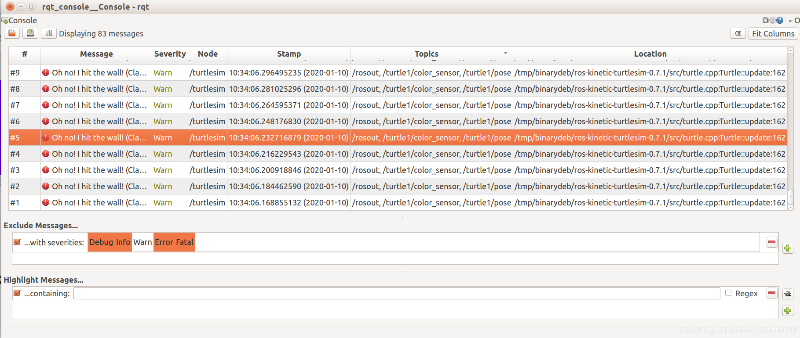The width and height of the screenshot is (800, 338).
Task: Click the red warning icon in row #9
Action: point(46,72)
